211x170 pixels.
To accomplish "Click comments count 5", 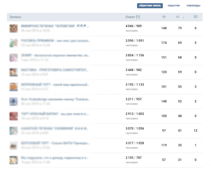I will [196, 43].
